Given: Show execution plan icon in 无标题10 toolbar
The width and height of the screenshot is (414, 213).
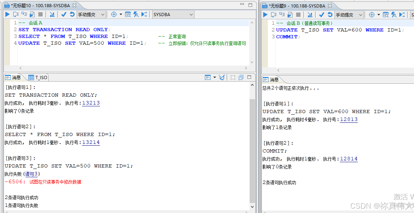Looking at the screenshot, I should pyautogui.click(x=52, y=15).
